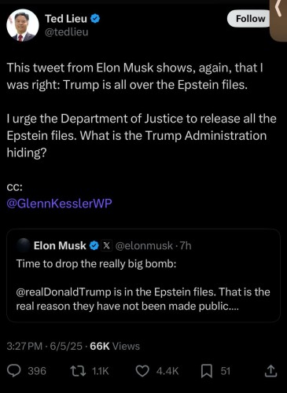Viewport: 287px width, 393px height.
Task: Click the 3:27 PM 6/5/25 timestamp
Action: tap(45, 346)
